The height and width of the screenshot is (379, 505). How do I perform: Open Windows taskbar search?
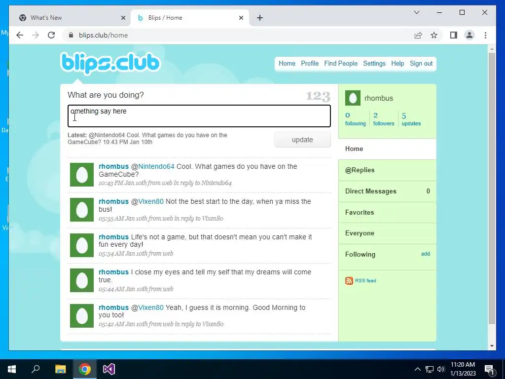[x=36, y=369]
